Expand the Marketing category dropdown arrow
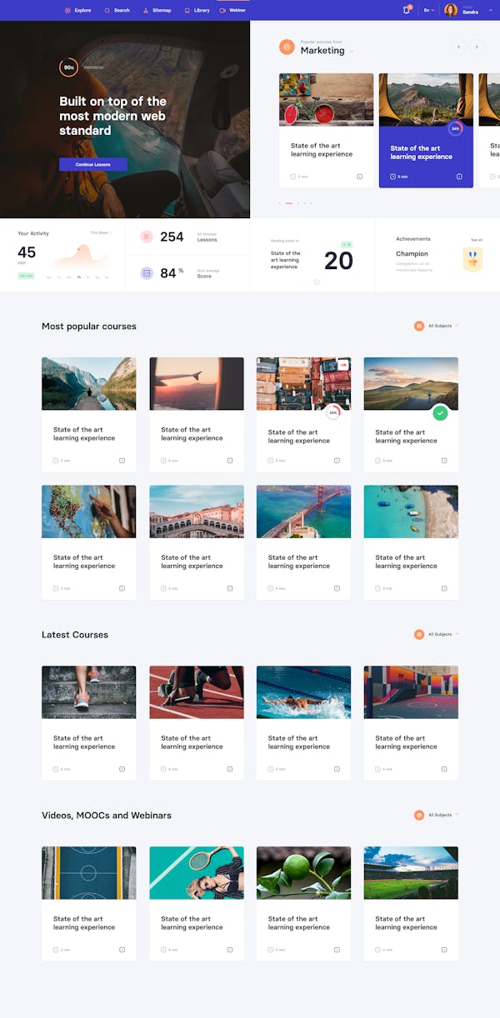 pos(352,52)
